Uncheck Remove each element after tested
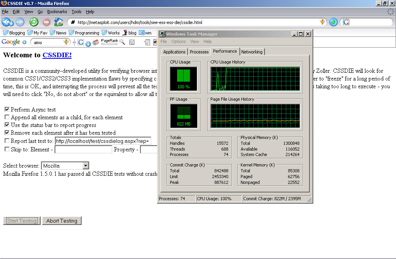The height and width of the screenshot is (259, 396). click(7, 132)
